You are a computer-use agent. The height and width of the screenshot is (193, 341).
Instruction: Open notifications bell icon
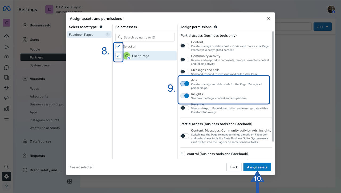(x=7, y=47)
